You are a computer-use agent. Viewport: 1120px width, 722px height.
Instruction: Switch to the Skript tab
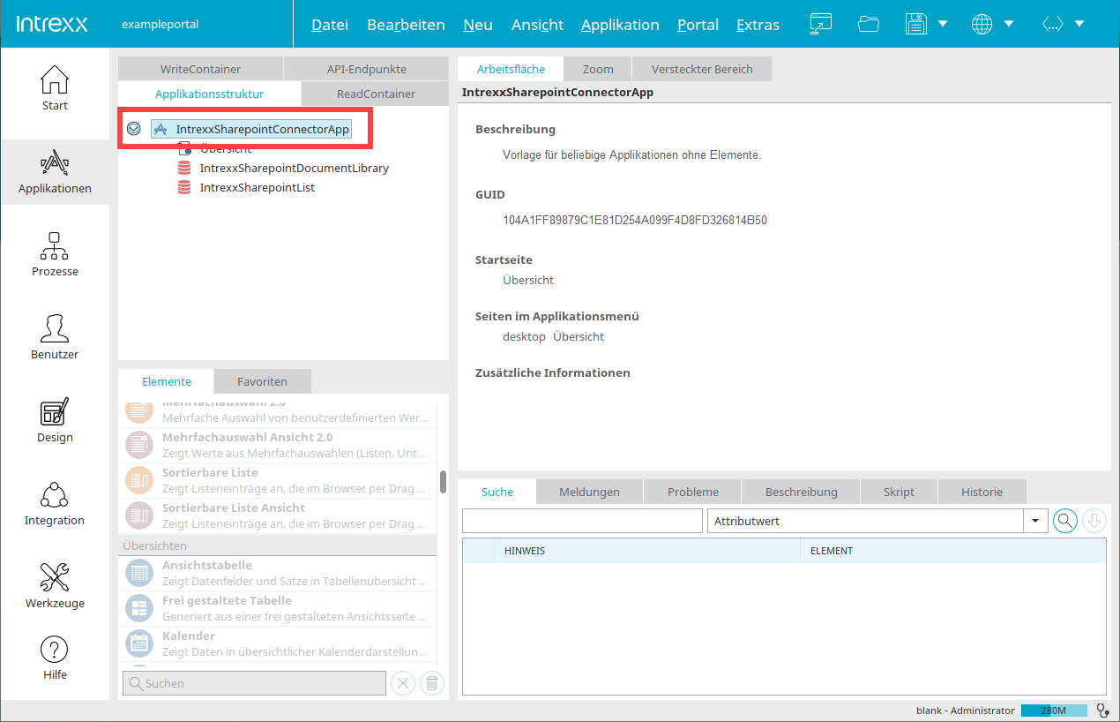pos(899,492)
